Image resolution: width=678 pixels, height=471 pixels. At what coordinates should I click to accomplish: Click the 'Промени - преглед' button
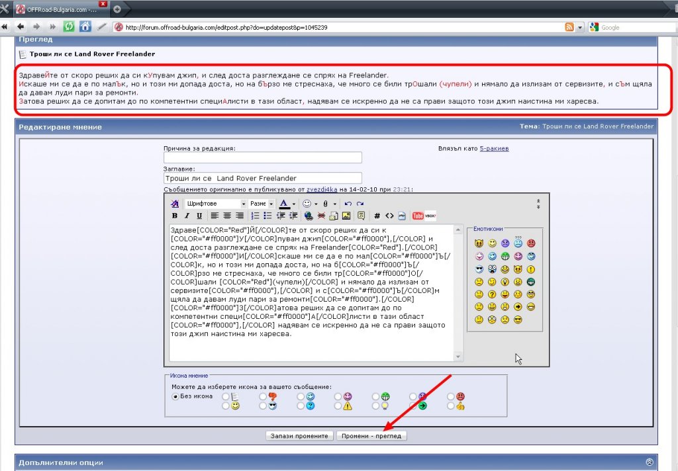371,436
